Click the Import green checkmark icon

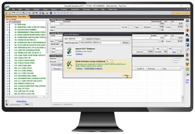tap(69, 52)
